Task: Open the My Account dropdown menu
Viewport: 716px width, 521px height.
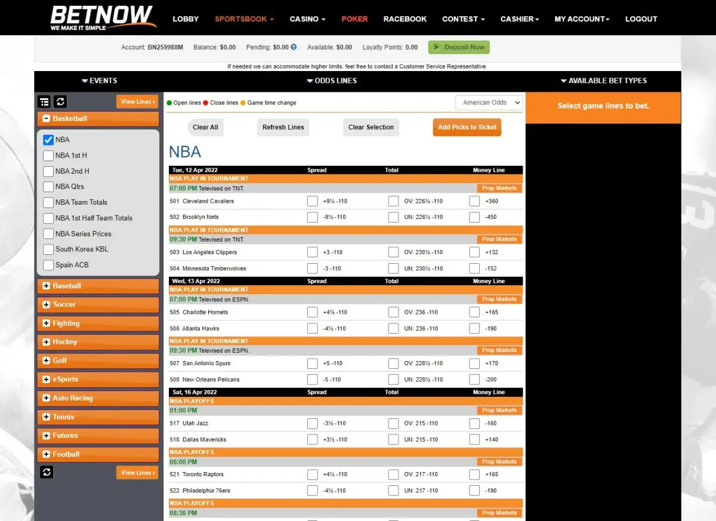Action: 582,19
